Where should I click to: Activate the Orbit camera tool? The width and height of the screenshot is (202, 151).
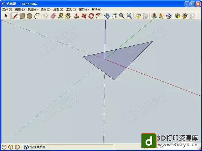(x=107, y=16)
